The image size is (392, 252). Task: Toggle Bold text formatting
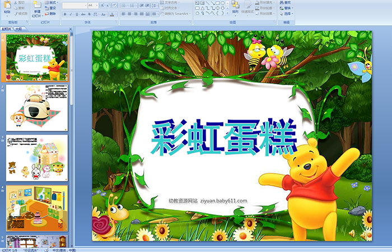click(x=64, y=14)
